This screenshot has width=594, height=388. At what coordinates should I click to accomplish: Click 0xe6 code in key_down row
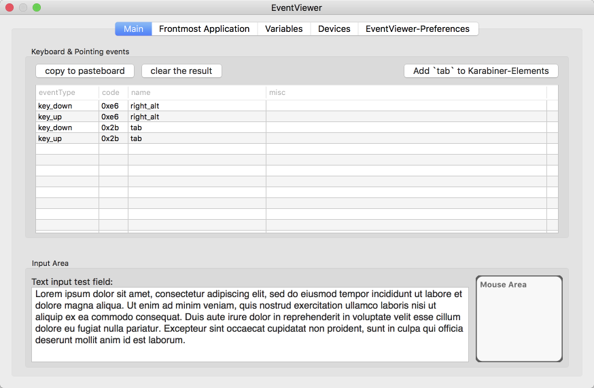tap(113, 106)
